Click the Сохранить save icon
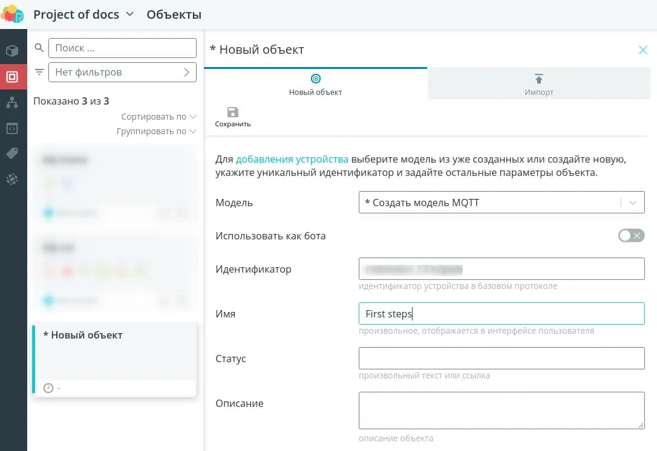 233,112
